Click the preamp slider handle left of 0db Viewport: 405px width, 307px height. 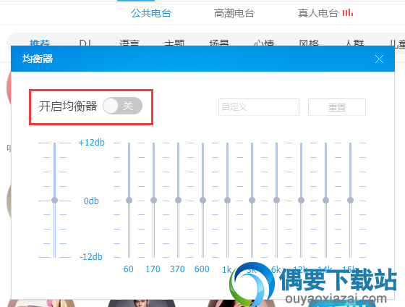tap(54, 200)
